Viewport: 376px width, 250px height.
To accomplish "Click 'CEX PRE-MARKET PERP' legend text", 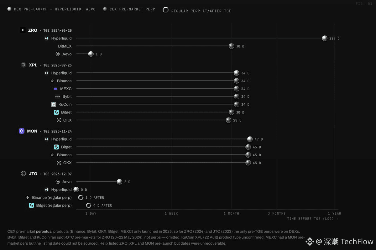I will click(132, 9).
